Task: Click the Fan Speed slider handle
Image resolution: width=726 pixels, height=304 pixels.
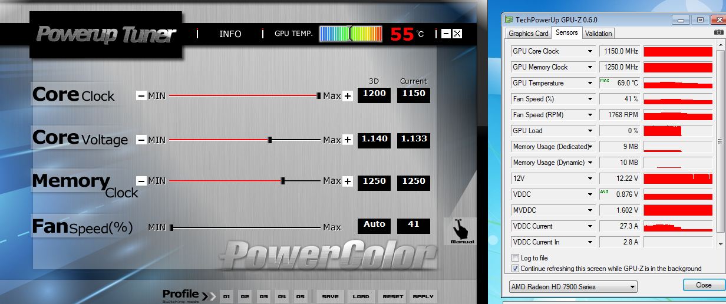Action: (x=171, y=227)
